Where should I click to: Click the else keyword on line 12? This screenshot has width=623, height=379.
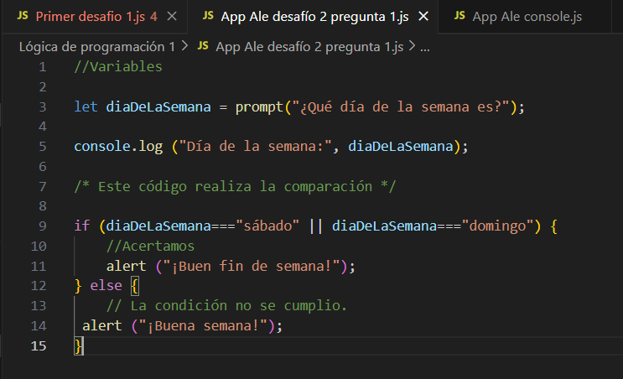(x=105, y=287)
